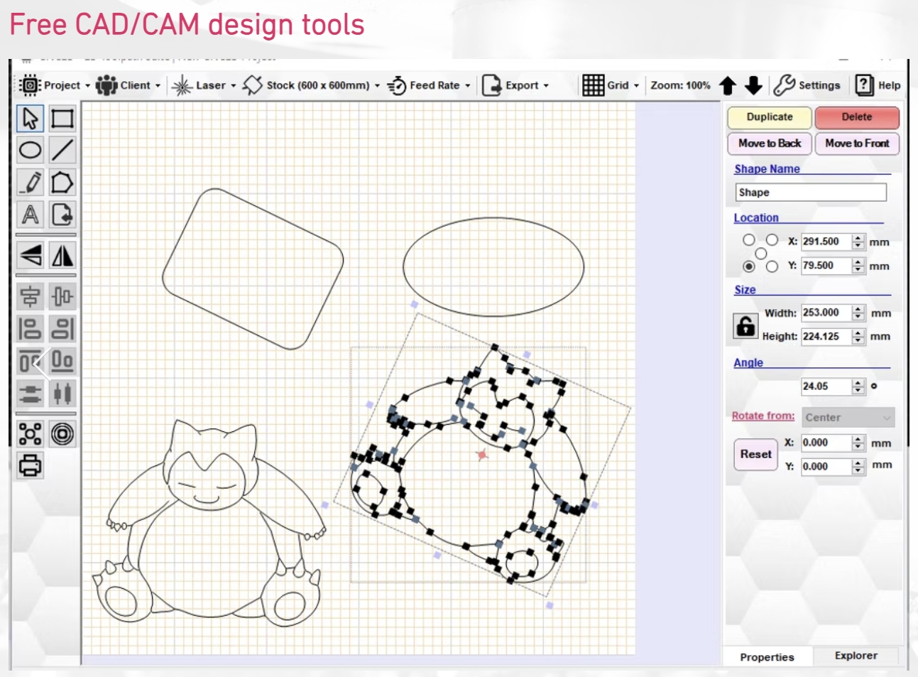Click the Width value field
The width and height of the screenshot is (918, 677).
point(826,313)
